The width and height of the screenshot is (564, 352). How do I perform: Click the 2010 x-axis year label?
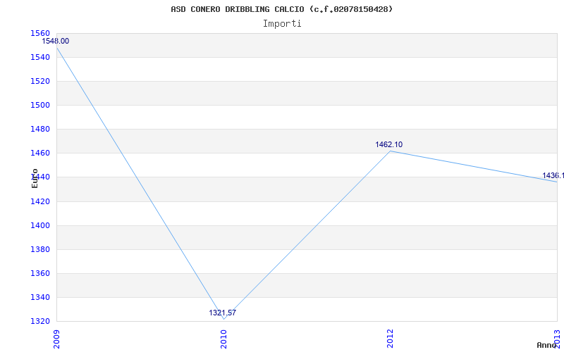(x=223, y=339)
